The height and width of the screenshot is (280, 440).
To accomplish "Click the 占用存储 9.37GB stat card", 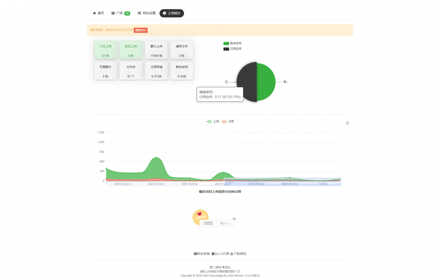I will [x=156, y=70].
